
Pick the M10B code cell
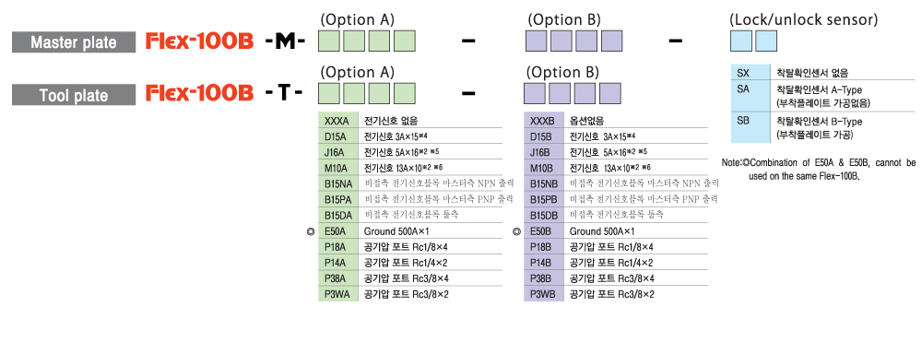pos(543,168)
